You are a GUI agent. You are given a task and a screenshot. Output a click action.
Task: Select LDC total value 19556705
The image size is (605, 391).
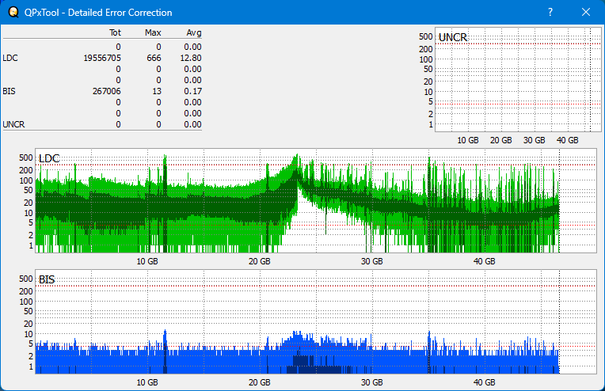point(102,58)
